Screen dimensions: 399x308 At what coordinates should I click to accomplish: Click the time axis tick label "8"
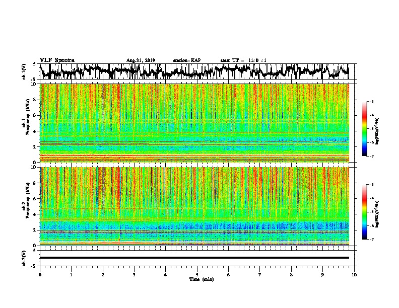(291, 275)
